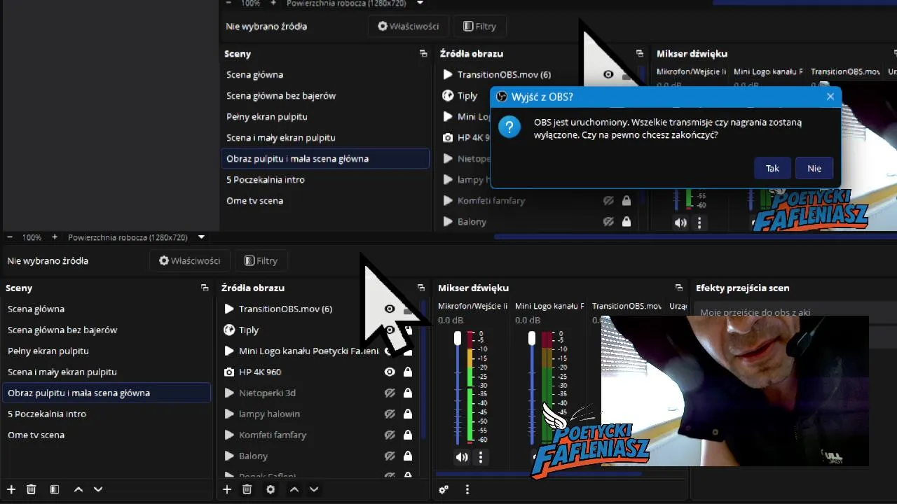Screen dimensions: 897x504
Task: Select HP 4K 960 source row
Action: pos(319,372)
